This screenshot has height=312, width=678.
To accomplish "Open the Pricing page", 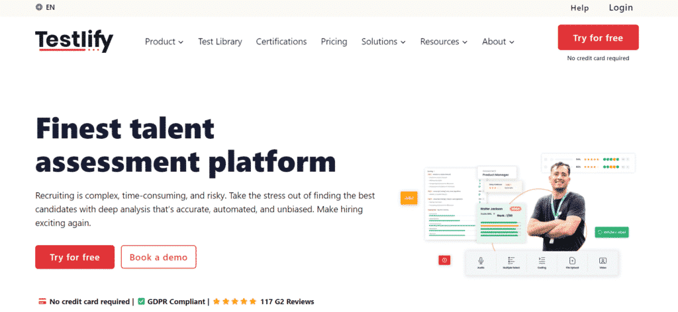I will click(x=334, y=42).
